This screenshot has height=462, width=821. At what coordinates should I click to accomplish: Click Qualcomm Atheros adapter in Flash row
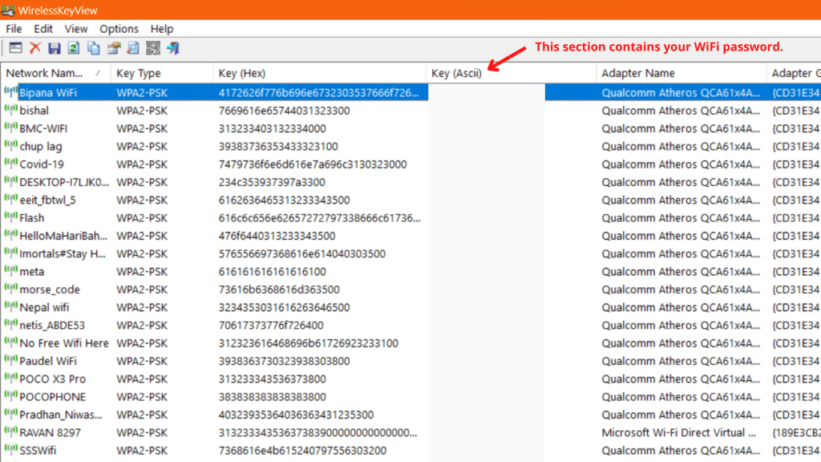coord(681,218)
